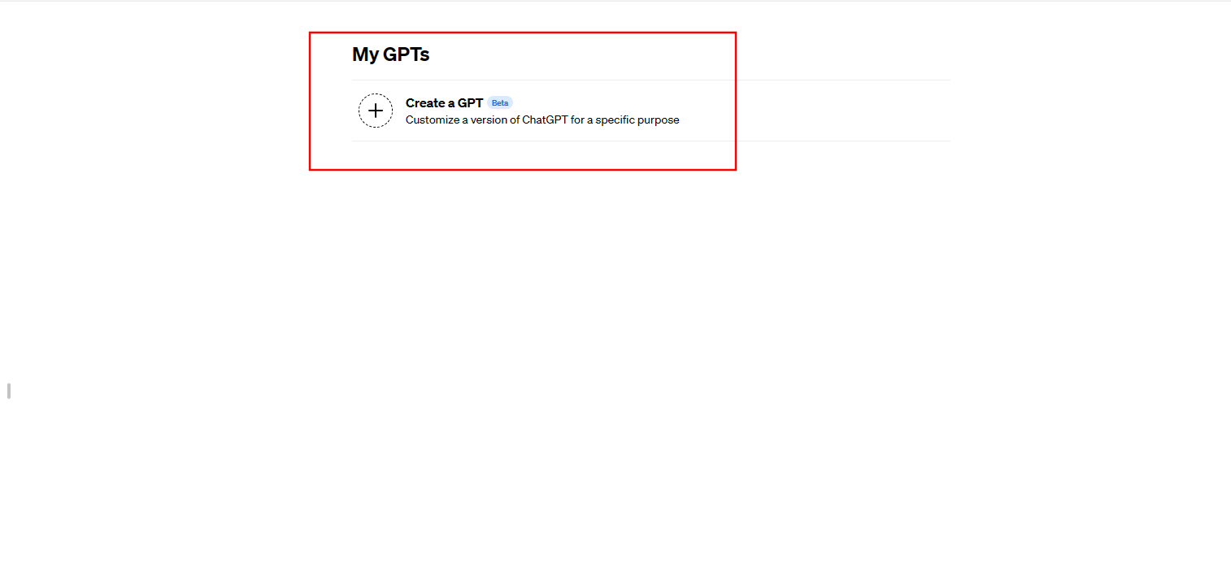The image size is (1231, 578).
Task: Open the Create a GPT link
Action: point(444,103)
